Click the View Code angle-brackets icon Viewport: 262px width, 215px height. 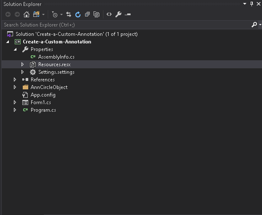109,14
